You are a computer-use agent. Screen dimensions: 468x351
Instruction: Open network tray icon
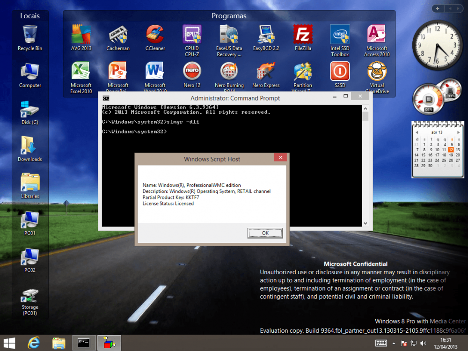point(413,343)
